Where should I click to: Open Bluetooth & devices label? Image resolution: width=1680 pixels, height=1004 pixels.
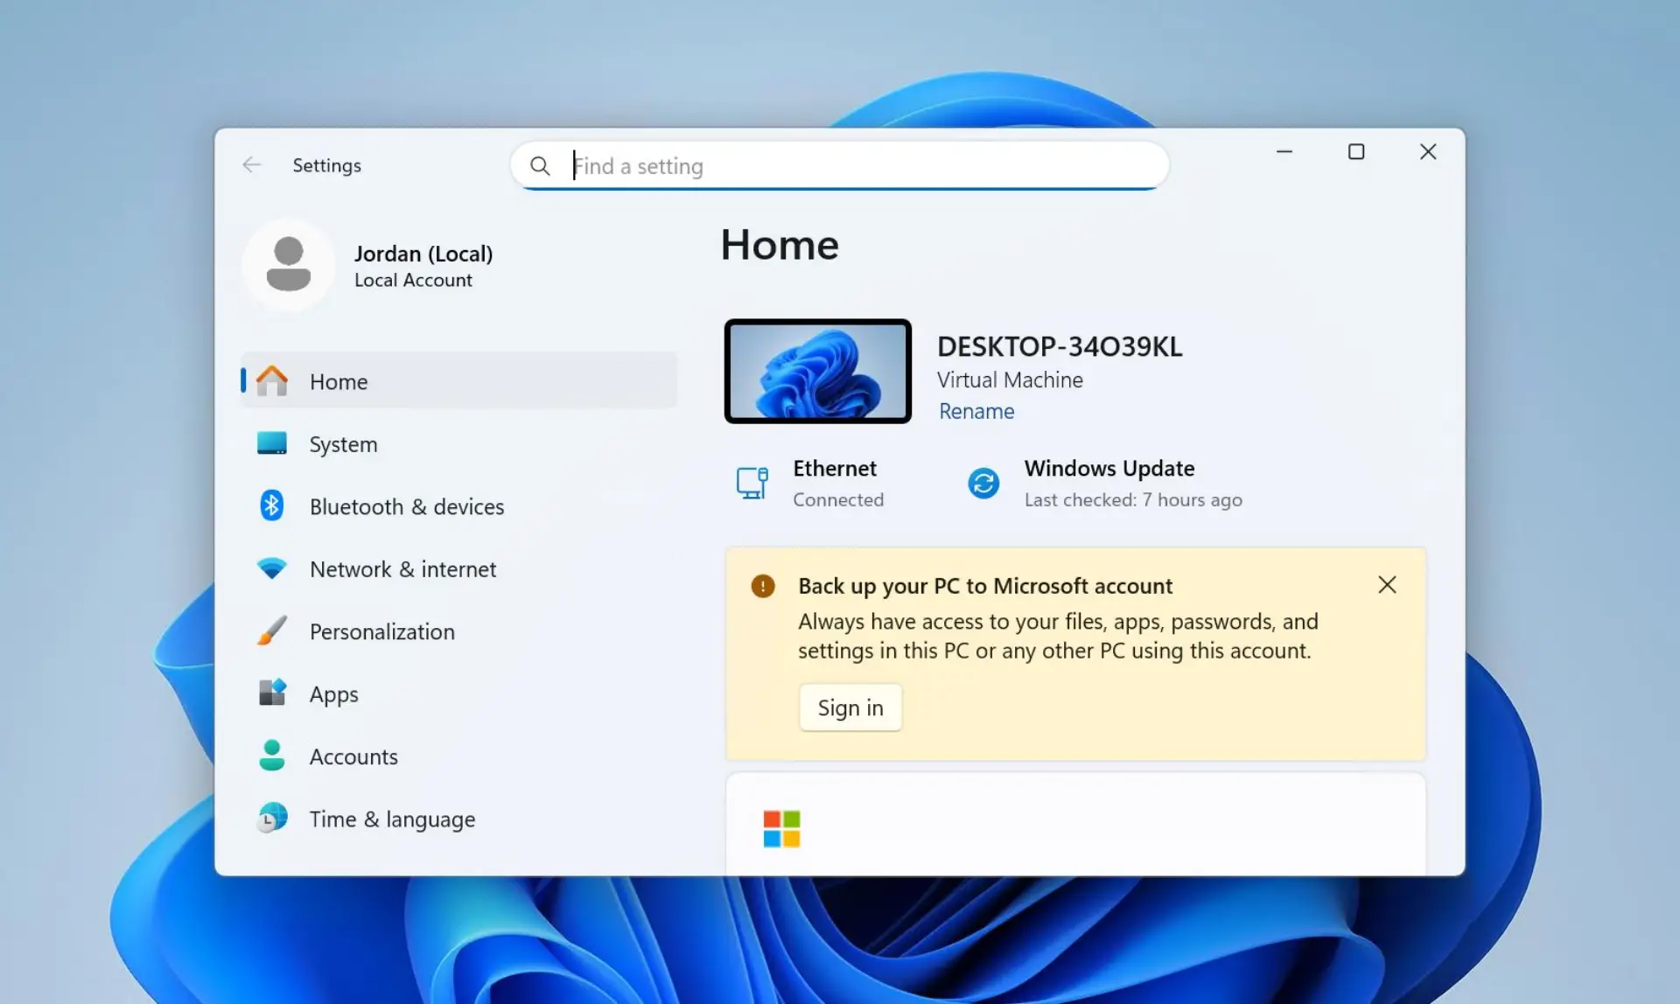[x=407, y=507]
